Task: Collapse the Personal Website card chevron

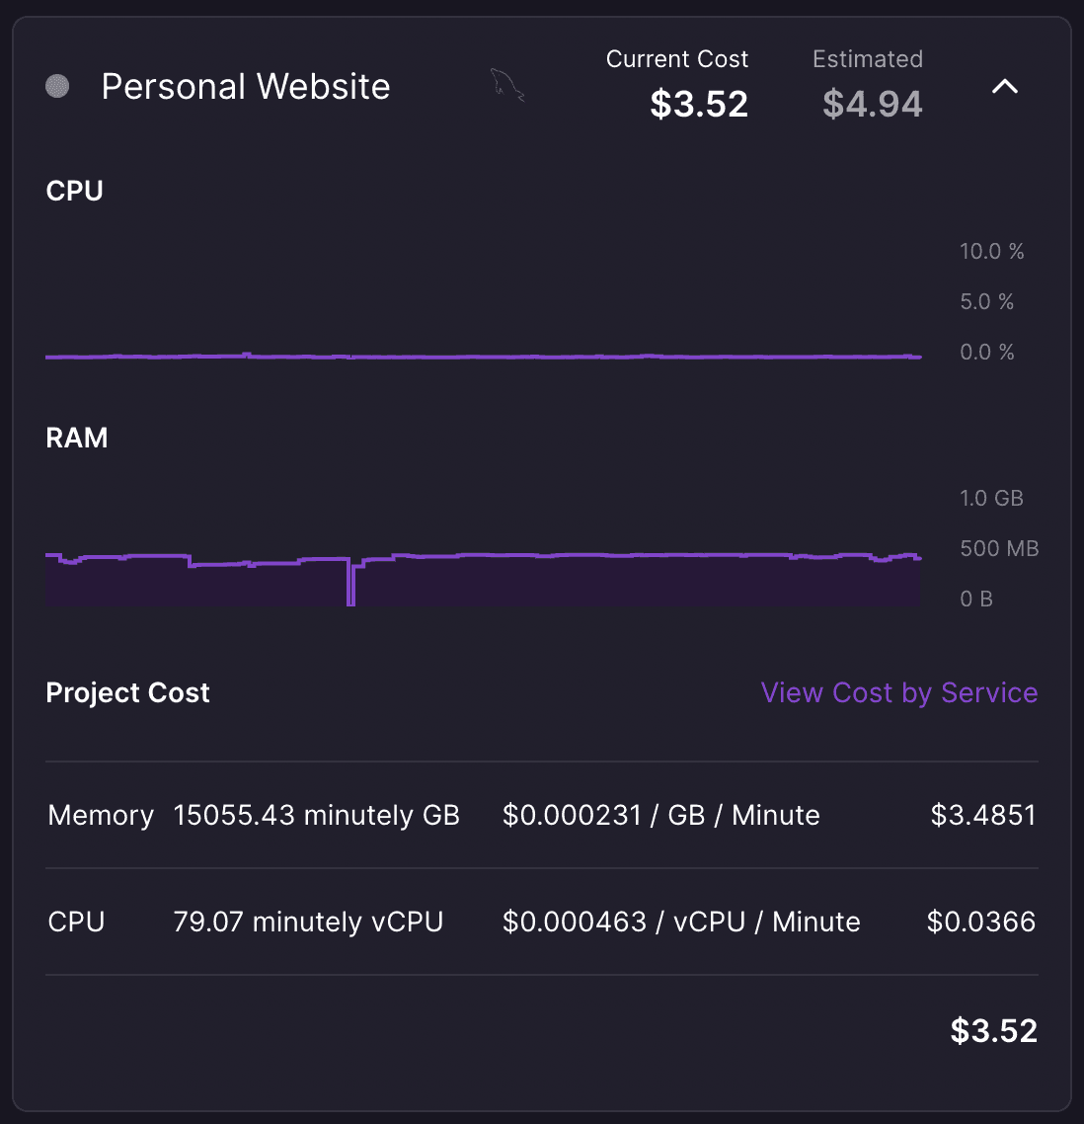Action: point(1004,87)
